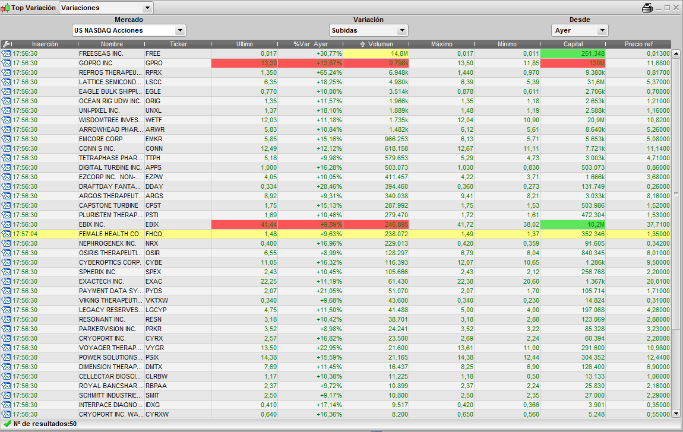Click the LGCYP ticker cell

coord(178,310)
